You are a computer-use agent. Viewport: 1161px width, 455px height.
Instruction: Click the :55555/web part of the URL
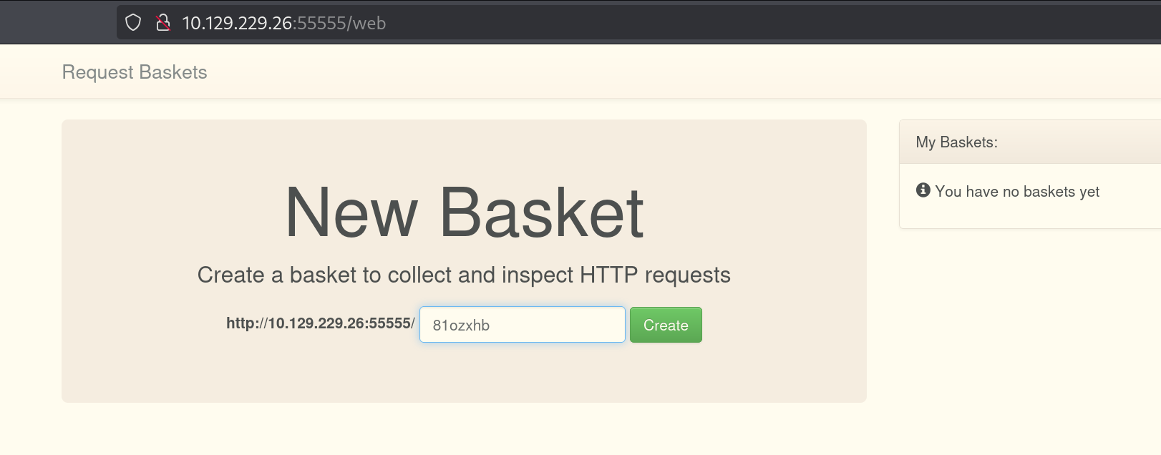pos(340,23)
